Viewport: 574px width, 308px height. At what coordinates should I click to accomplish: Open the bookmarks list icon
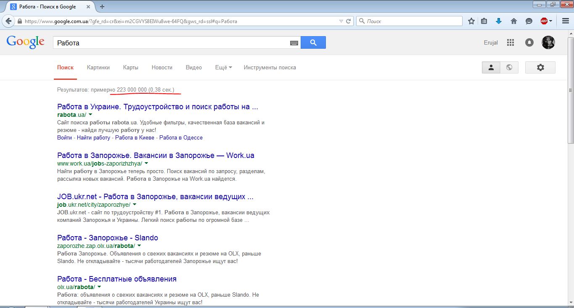click(x=484, y=21)
